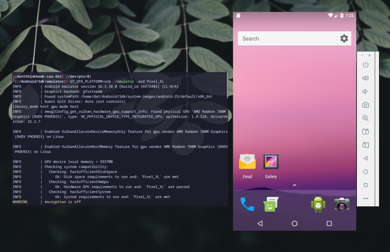This screenshot has width=390, height=252.
Task: Tap Android Home circle button
Action: (x=294, y=223)
